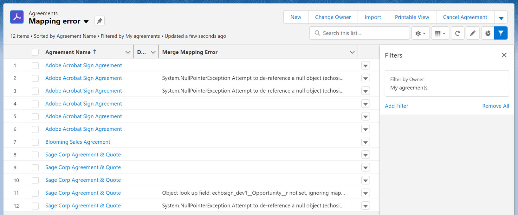Open the table display options icon
This screenshot has height=215, width=518.
(440, 33)
